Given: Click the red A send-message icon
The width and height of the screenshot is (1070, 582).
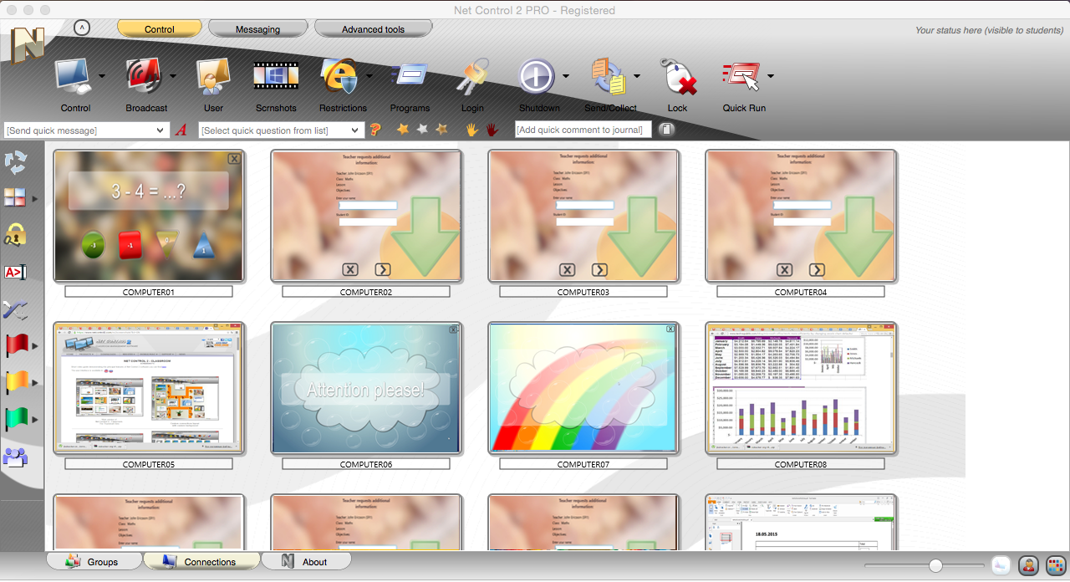Looking at the screenshot, I should [x=181, y=130].
